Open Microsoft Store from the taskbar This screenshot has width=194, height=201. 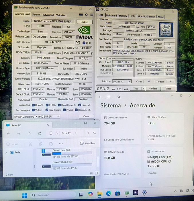[117, 193]
